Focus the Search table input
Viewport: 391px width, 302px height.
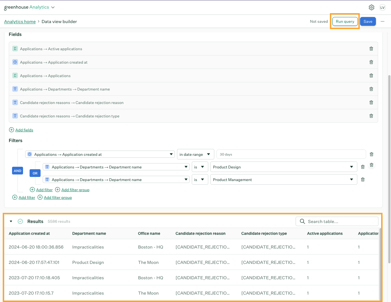pyautogui.click(x=337, y=221)
